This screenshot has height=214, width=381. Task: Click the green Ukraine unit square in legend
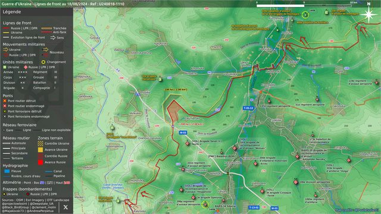pos(5,67)
